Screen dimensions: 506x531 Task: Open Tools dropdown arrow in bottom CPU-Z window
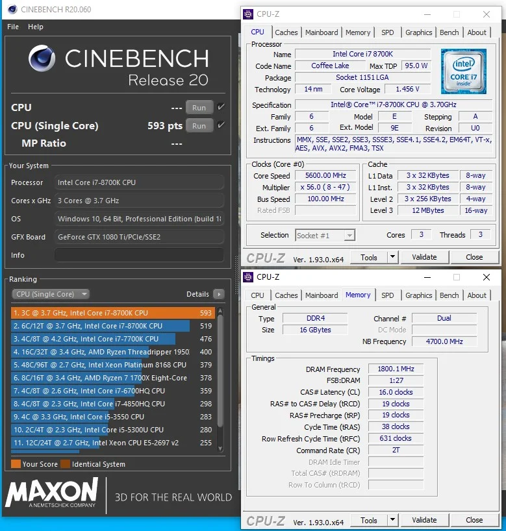click(x=392, y=520)
